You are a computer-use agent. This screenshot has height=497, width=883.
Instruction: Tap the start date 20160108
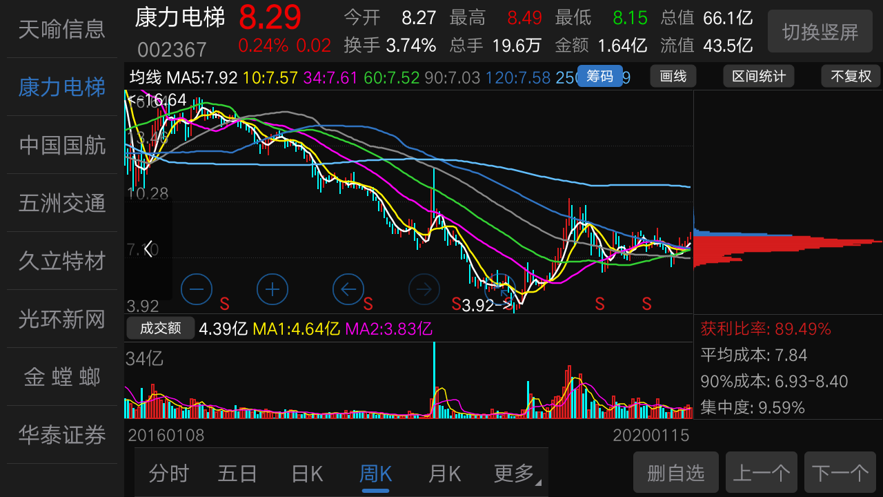tap(166, 435)
